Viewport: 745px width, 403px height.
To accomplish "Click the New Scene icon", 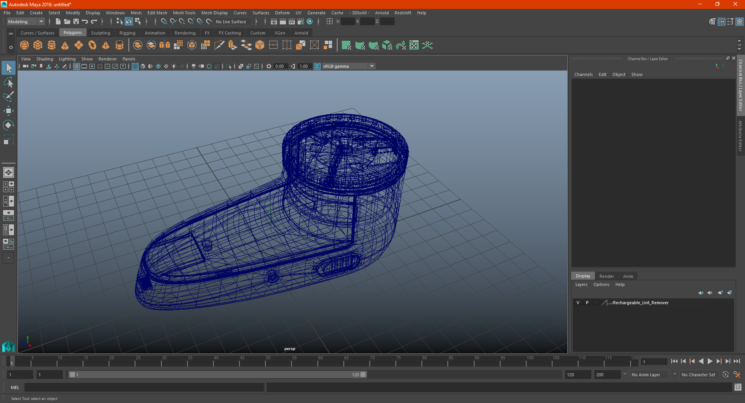I will pos(58,22).
